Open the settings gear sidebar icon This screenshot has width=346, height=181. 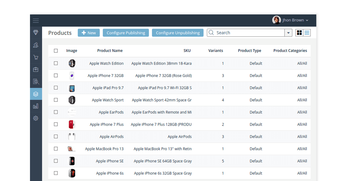pos(36,118)
